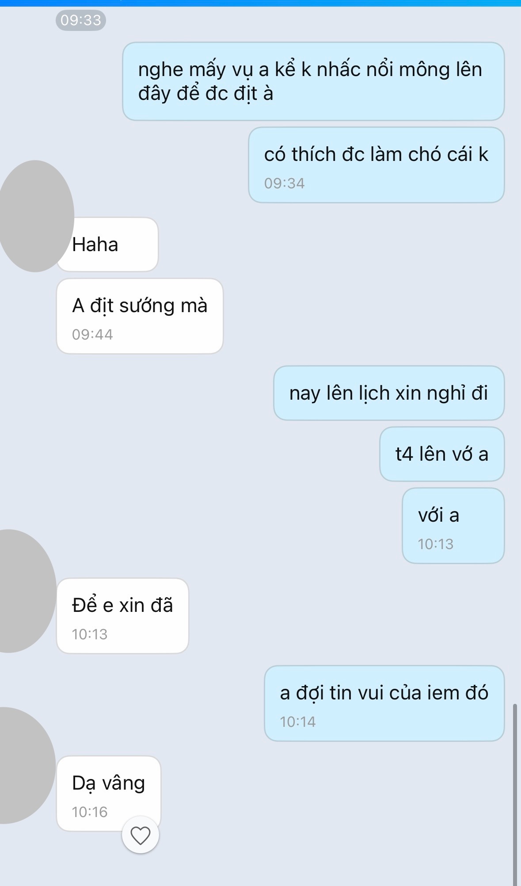This screenshot has width=521, height=886.
Task: Tap the heart reaction icon
Action: (141, 835)
